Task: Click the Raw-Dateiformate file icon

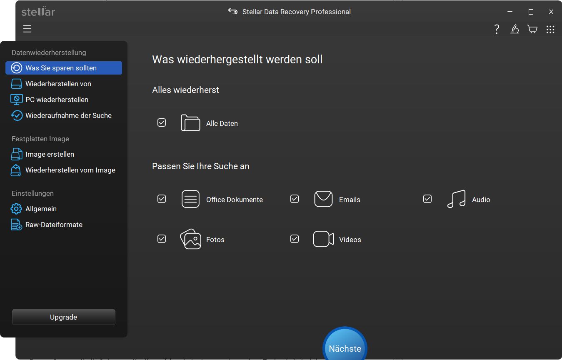Action: [16, 225]
